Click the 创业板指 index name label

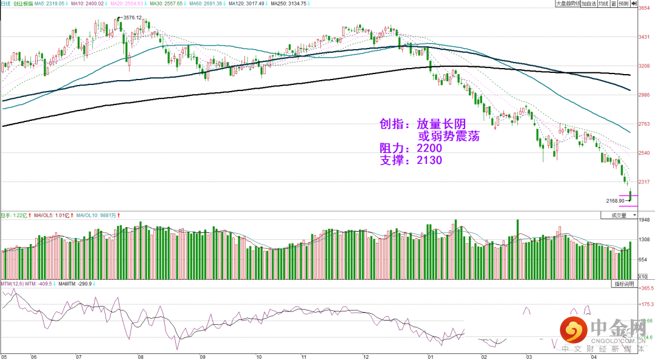[x=22, y=4]
